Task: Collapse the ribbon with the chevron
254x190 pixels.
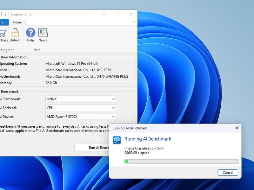Action: point(134,22)
